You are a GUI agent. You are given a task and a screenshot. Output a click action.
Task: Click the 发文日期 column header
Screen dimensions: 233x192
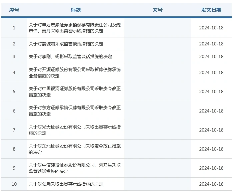(x=211, y=10)
